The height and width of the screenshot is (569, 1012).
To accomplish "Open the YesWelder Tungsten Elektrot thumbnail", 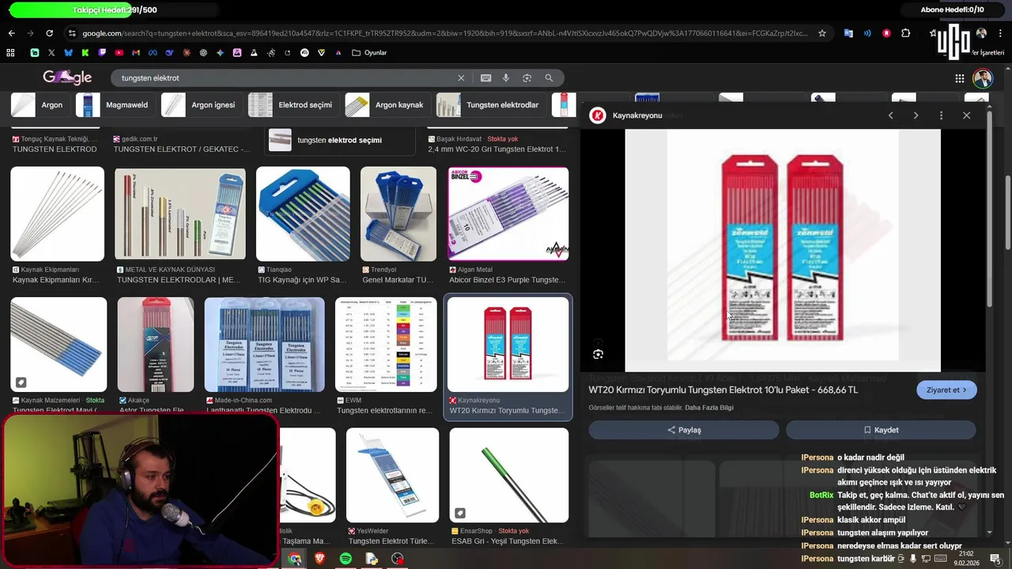I will click(392, 475).
